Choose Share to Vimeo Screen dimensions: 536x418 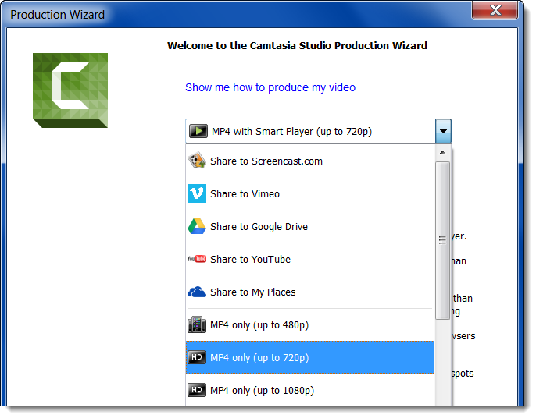(309, 194)
